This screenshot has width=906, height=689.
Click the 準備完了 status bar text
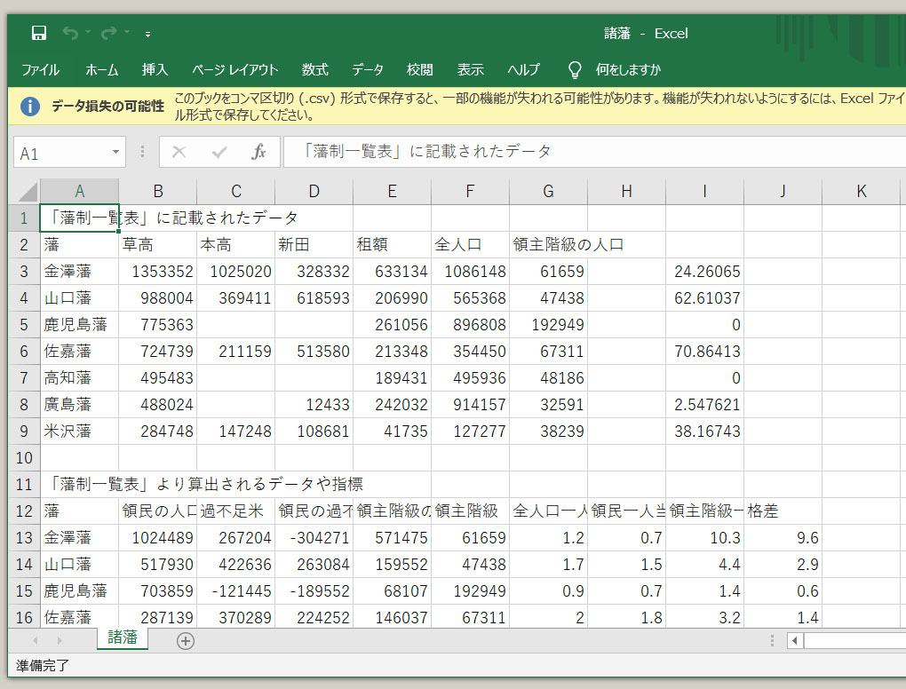click(42, 666)
